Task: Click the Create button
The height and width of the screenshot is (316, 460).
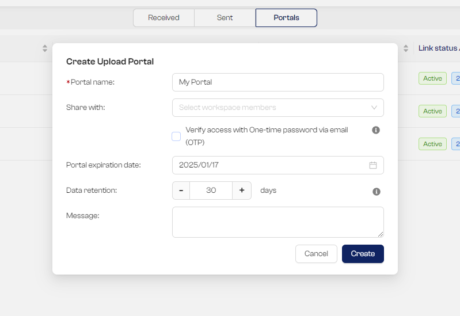Action: pos(363,254)
